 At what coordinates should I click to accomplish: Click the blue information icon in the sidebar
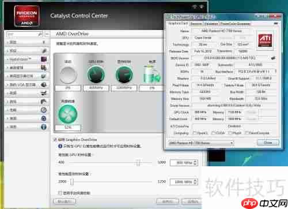[x=44, y=127]
